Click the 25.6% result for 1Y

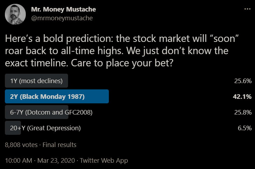pyautogui.click(x=243, y=81)
